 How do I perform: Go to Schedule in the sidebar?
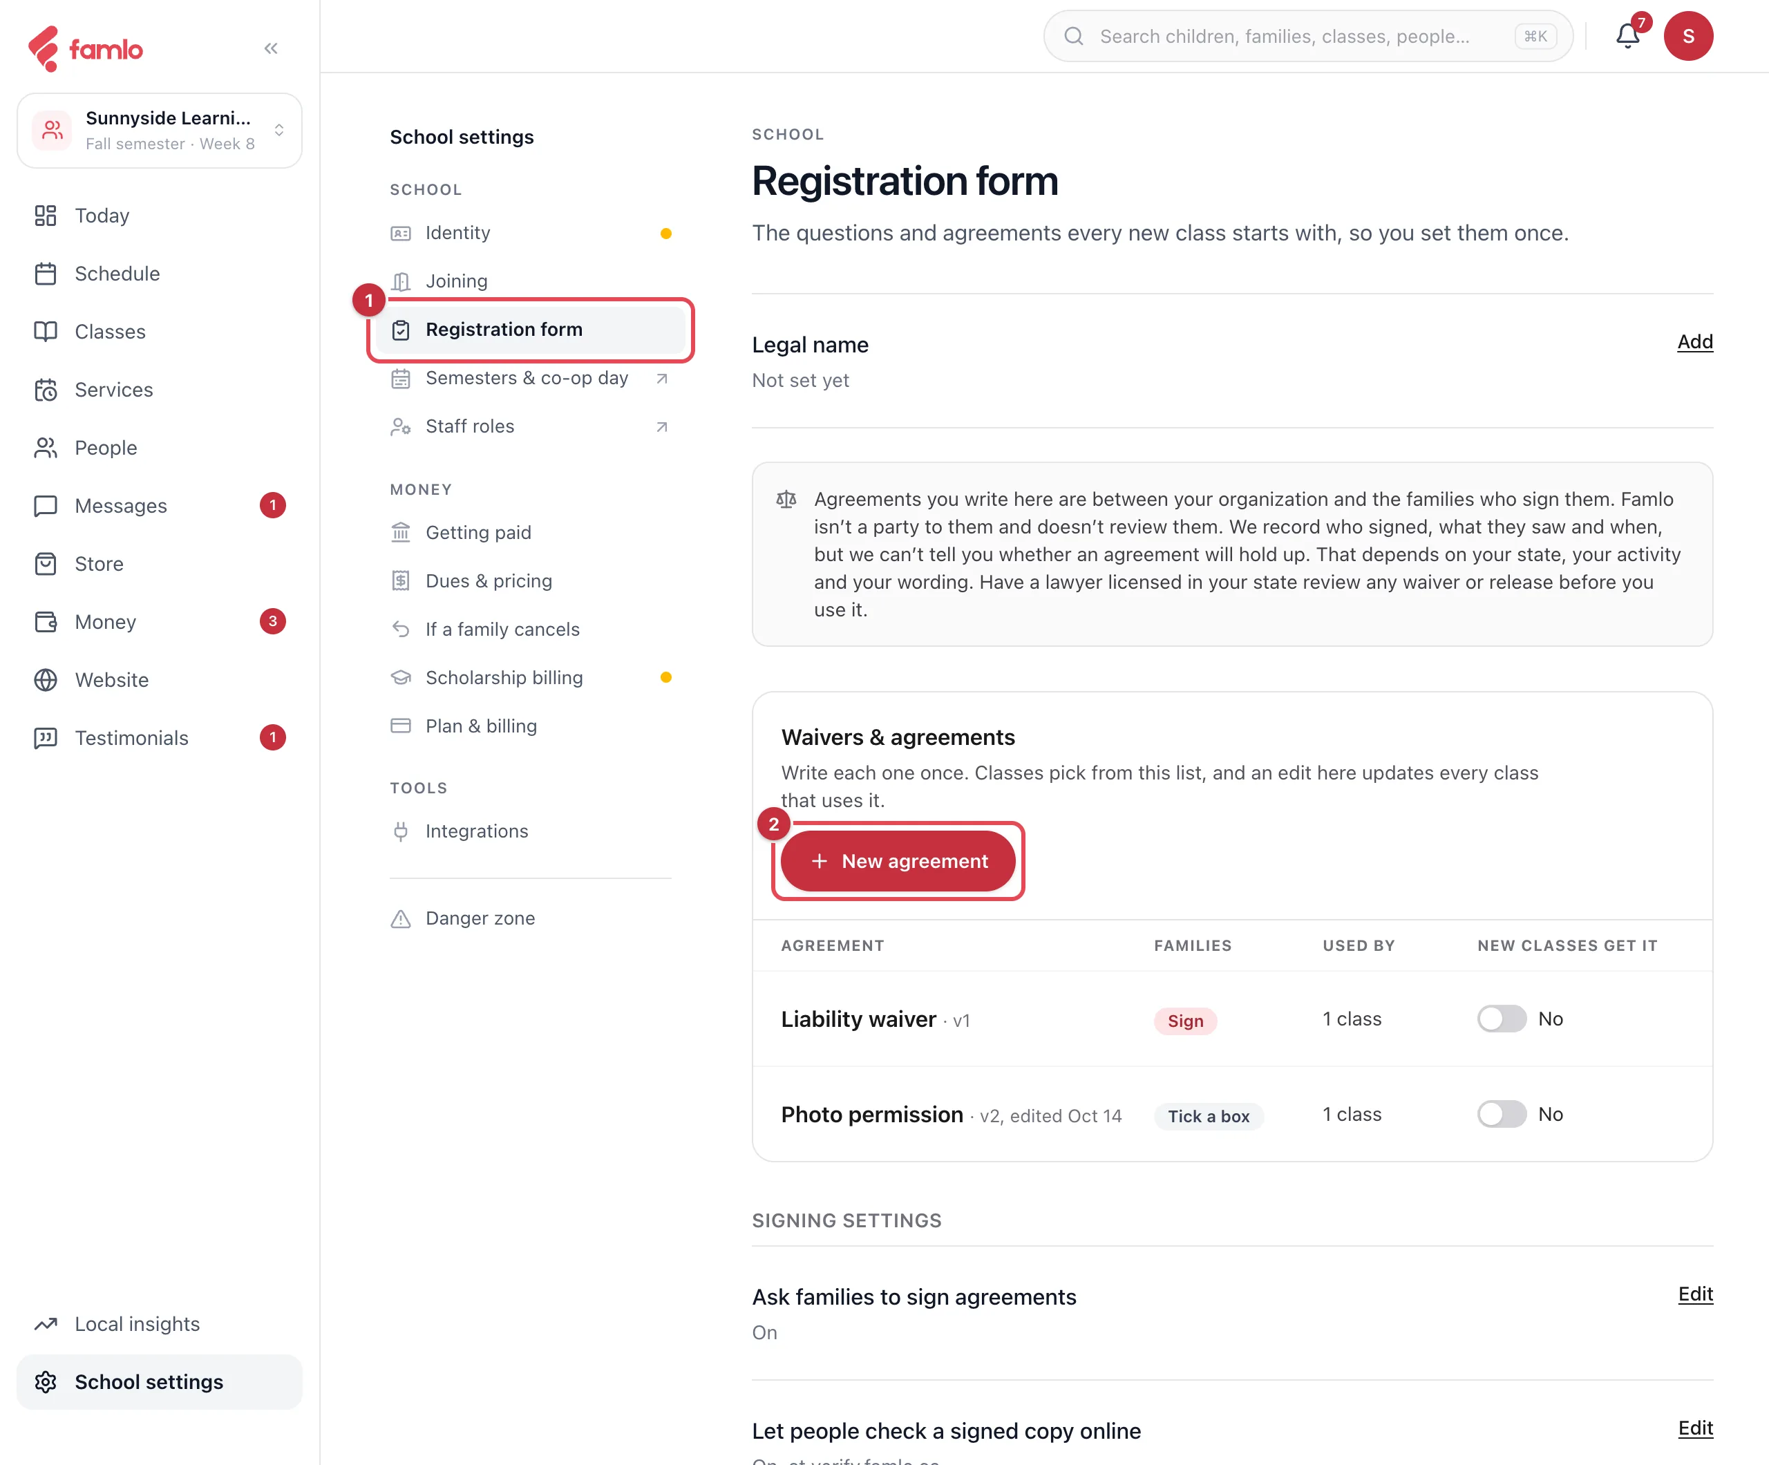click(x=160, y=274)
